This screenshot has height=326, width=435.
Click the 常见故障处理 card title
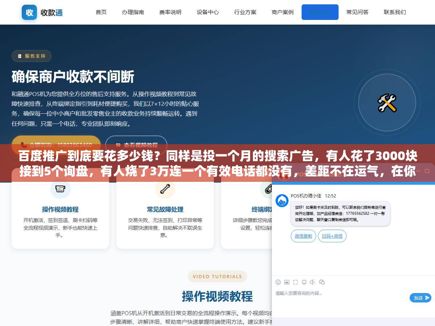[165, 209]
